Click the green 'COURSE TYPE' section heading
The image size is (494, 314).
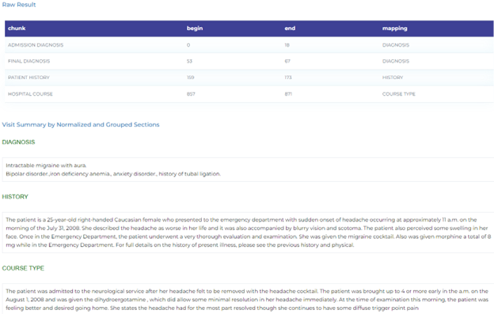(x=23, y=268)
